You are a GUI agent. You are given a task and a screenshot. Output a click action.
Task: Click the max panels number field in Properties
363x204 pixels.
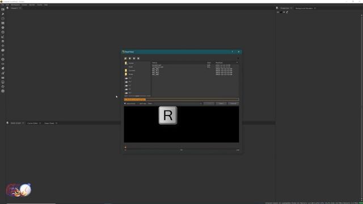point(278,12)
